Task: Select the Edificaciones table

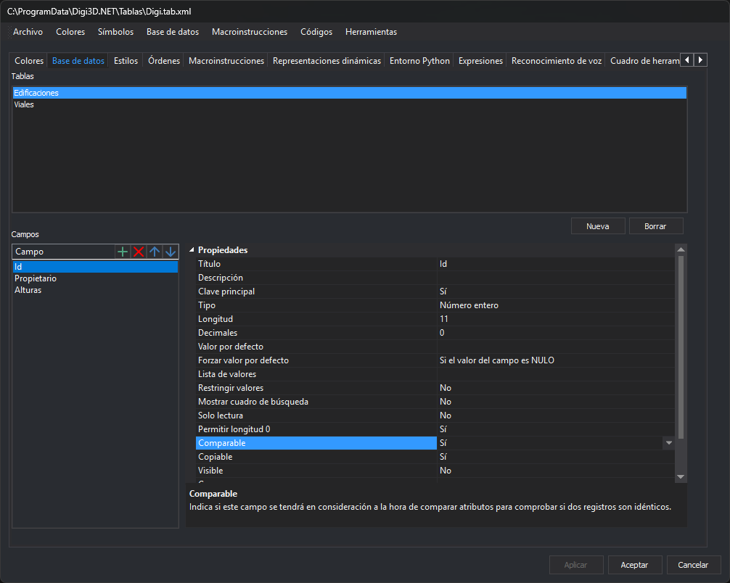Action: click(x=349, y=93)
